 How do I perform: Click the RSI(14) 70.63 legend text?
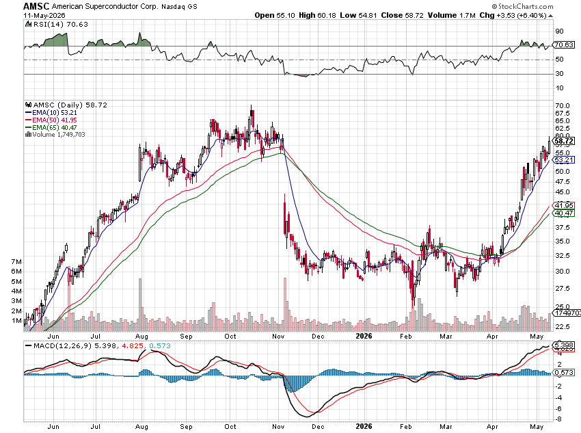pyautogui.click(x=61, y=24)
